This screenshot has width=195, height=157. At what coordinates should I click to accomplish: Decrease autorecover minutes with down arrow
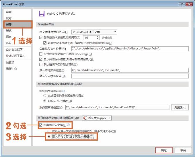point(98,39)
